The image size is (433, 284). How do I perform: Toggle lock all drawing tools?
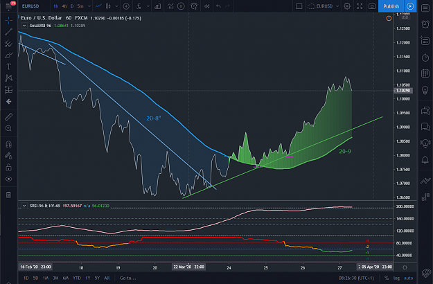tap(8, 168)
